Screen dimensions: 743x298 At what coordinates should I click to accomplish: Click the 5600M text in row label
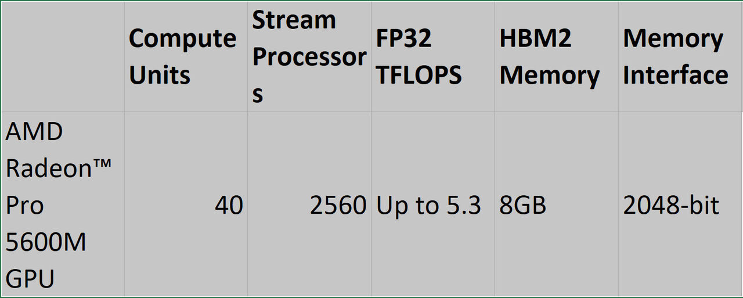(x=46, y=242)
